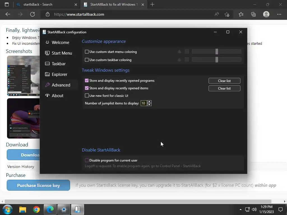The image size is (287, 215).
Task: Open Edge tab actions menu icon
Action: coord(7,4)
